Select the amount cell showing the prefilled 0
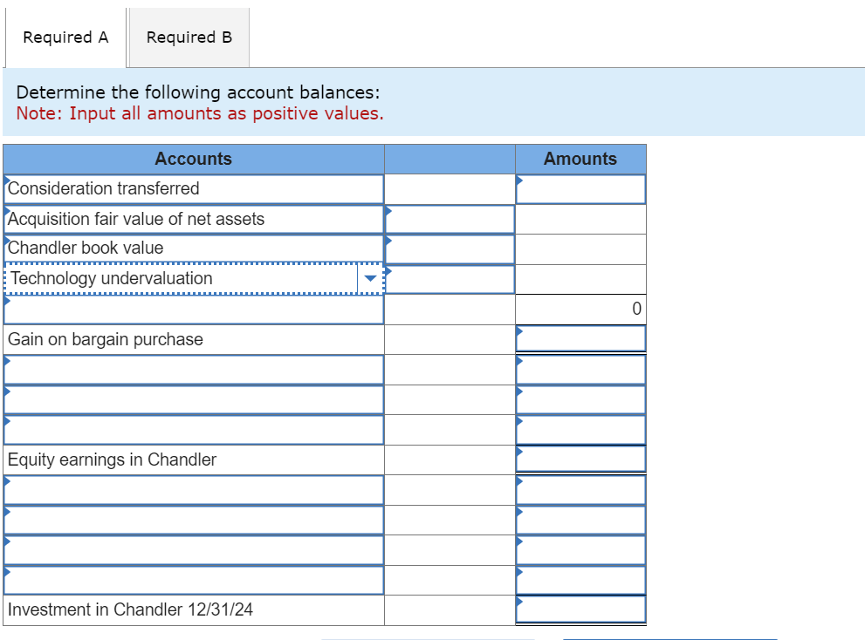865x640 pixels. point(580,309)
